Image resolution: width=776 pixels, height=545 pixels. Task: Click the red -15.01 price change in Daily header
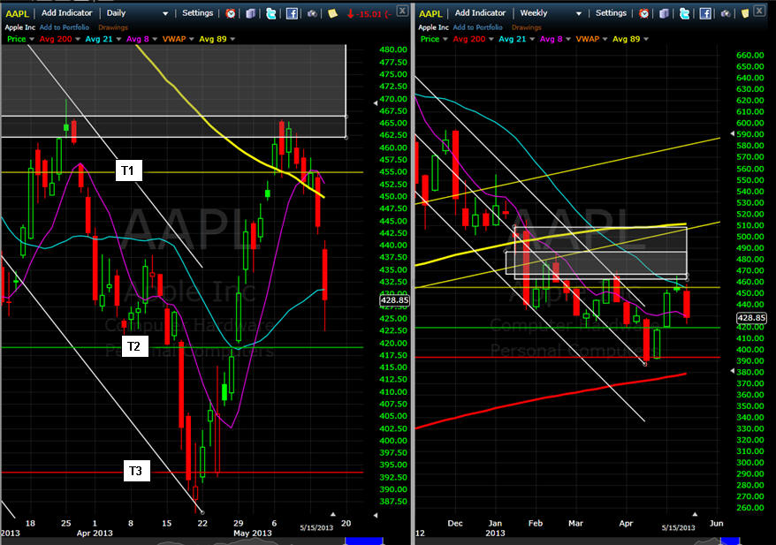pyautogui.click(x=369, y=14)
